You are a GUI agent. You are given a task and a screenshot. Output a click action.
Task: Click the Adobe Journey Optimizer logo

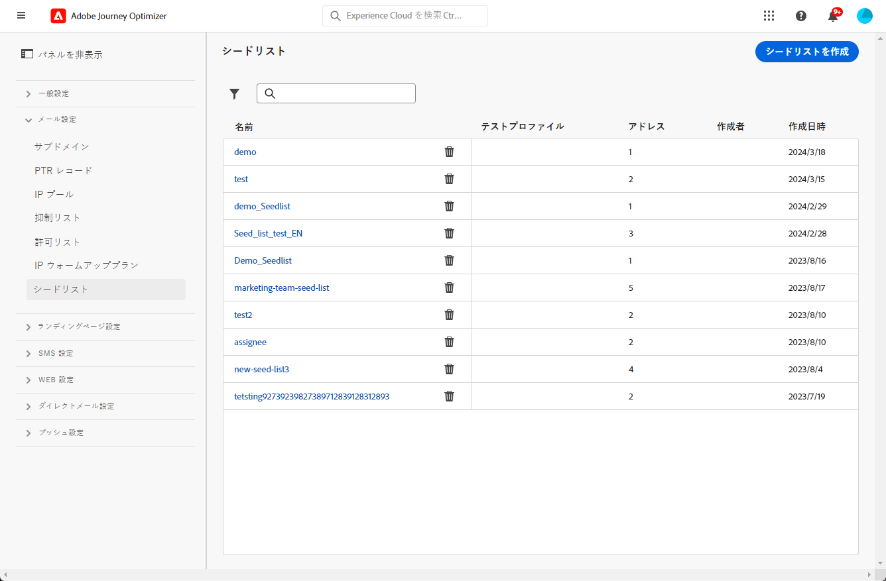click(x=58, y=16)
